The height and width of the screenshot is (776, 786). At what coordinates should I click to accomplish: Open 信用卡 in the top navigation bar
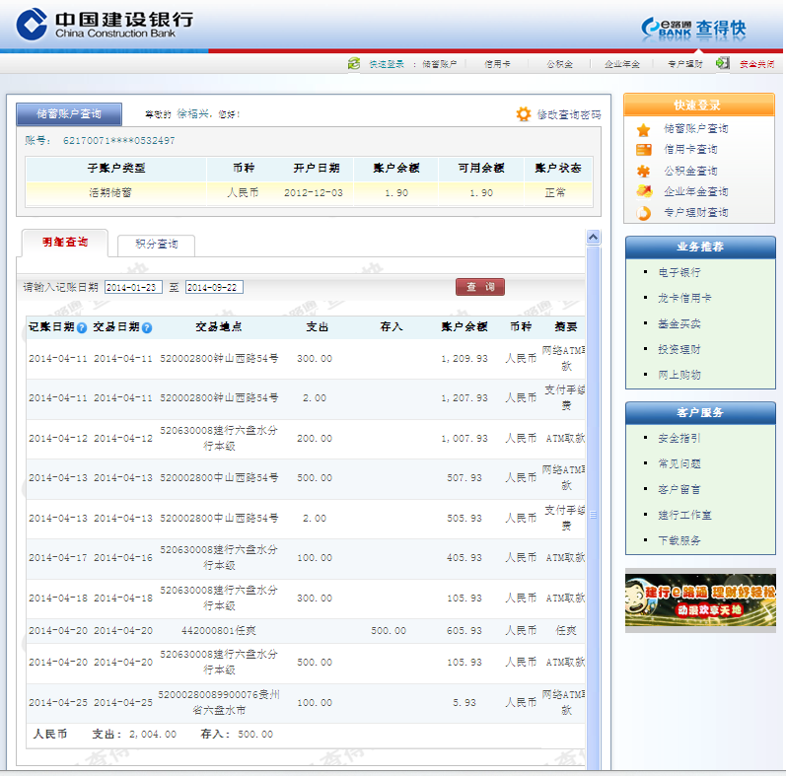[x=497, y=64]
